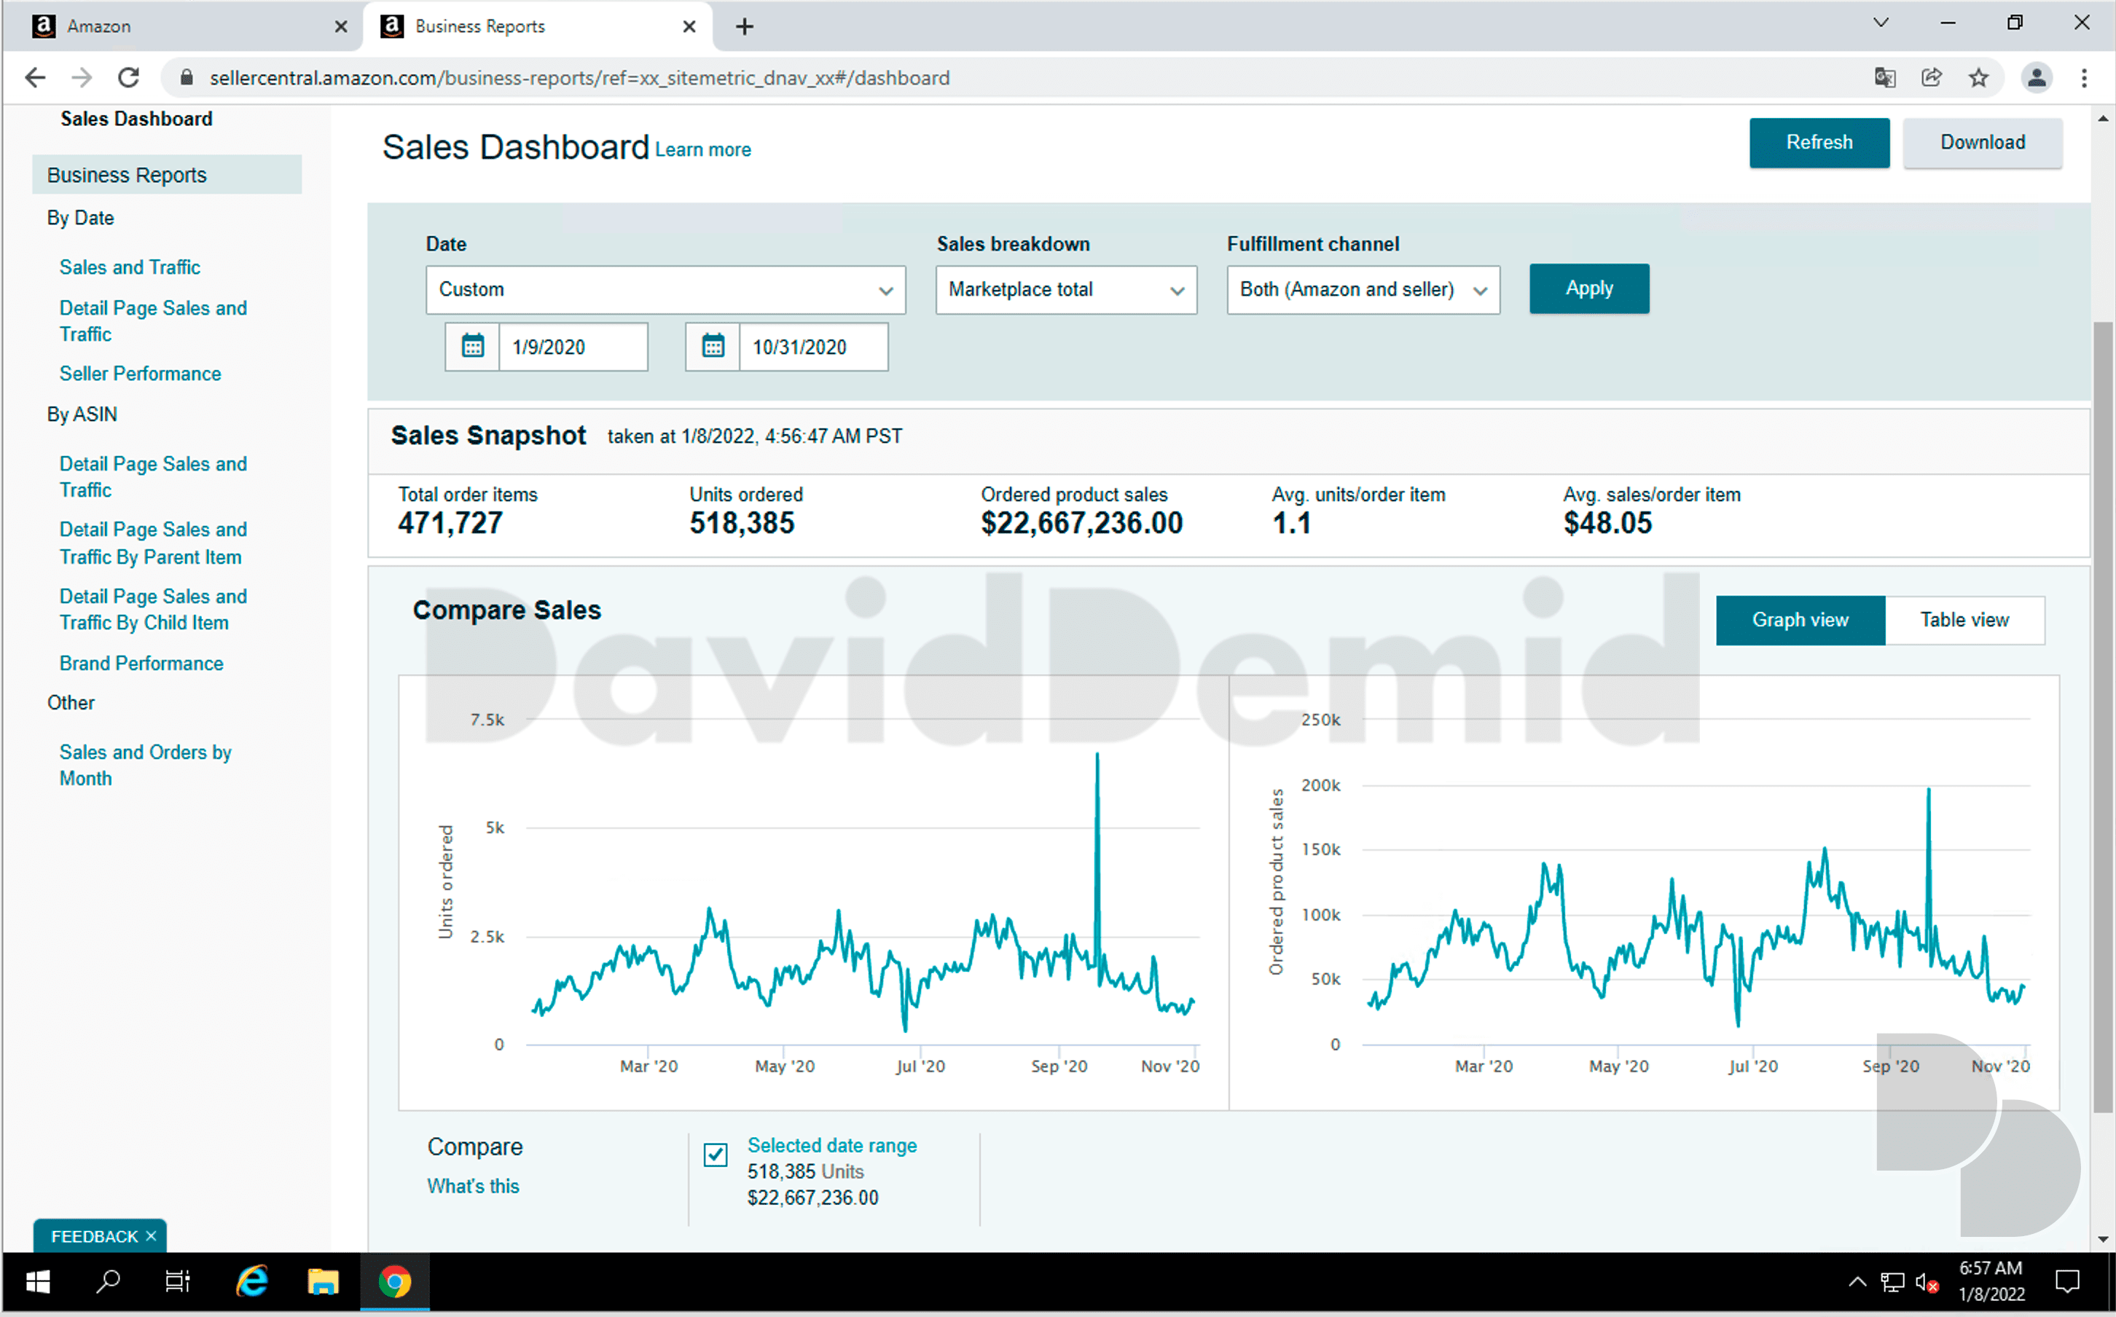Image resolution: width=2116 pixels, height=1317 pixels.
Task: Expand the Date range dropdown set to Custom
Action: (x=665, y=289)
